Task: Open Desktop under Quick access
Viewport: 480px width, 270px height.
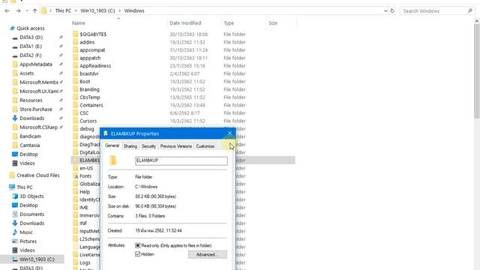Action: [x=28, y=154]
